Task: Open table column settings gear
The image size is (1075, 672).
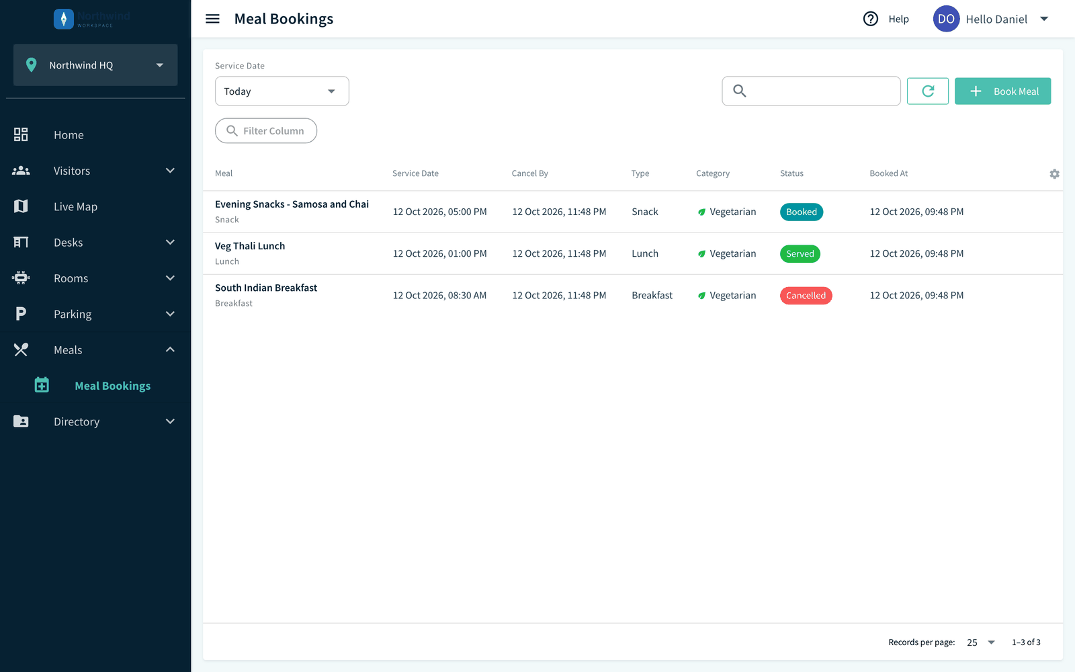Action: tap(1054, 173)
